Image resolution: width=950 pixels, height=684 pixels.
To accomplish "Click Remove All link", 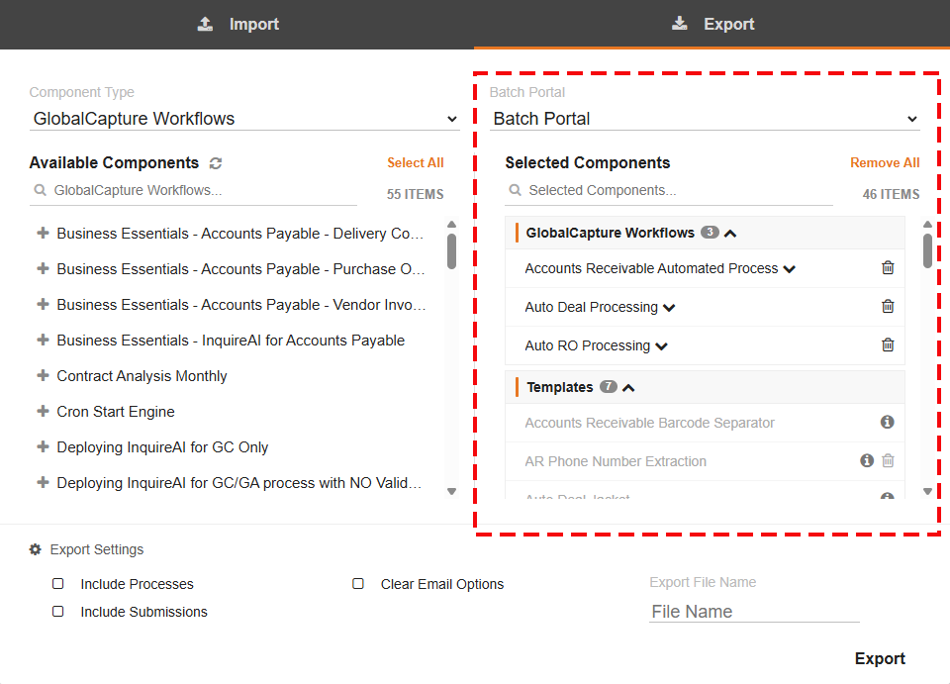I will tap(885, 163).
